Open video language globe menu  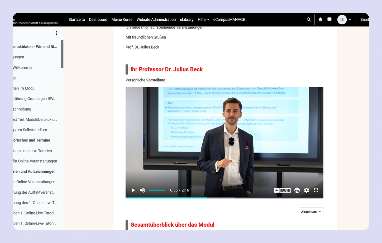coord(297,190)
